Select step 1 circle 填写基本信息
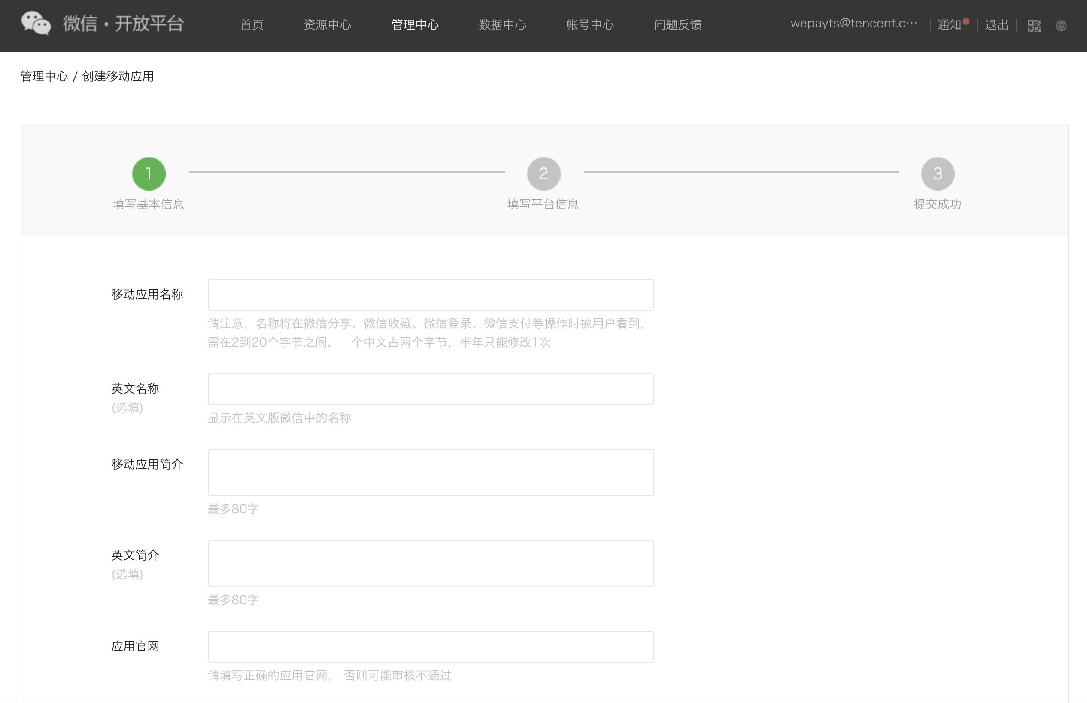The width and height of the screenshot is (1087, 703). 149,173
